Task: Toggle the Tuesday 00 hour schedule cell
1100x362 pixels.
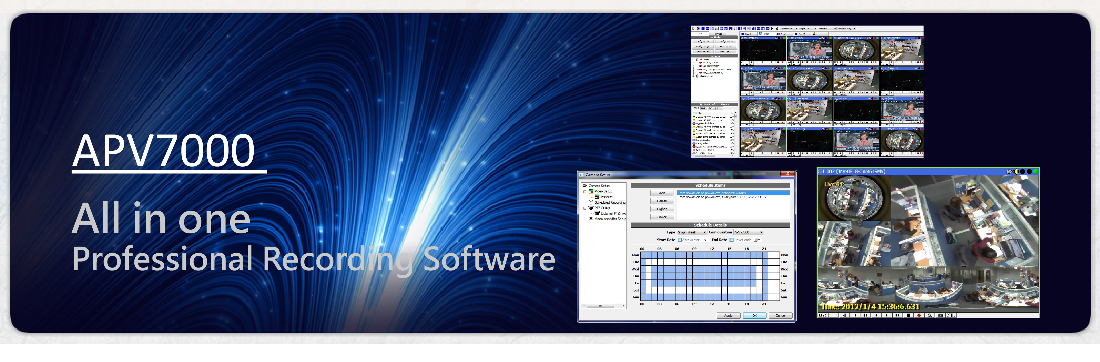Action: (x=644, y=262)
